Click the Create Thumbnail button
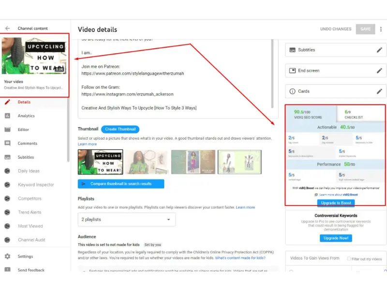The image size is (387, 290). tap(120, 129)
